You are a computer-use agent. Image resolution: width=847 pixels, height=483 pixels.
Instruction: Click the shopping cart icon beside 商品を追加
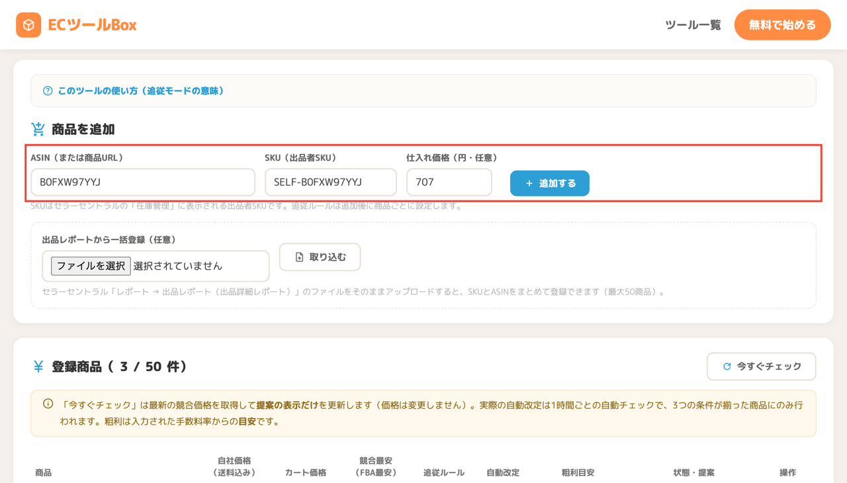[38, 129]
